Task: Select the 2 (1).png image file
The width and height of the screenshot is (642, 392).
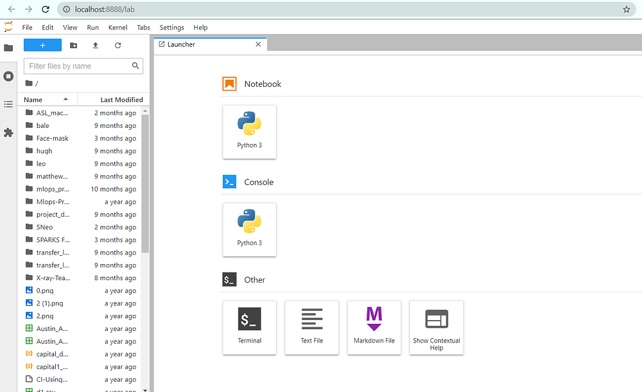Action: coord(81,303)
